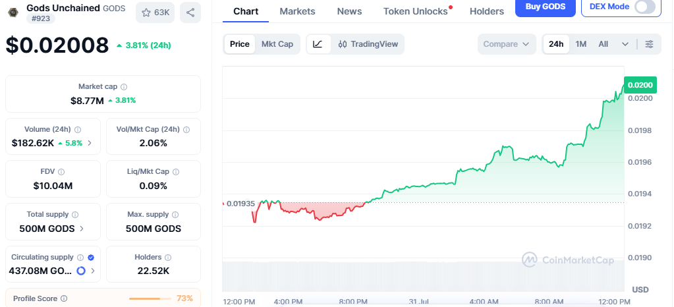Select Mkt Cap chart view
This screenshot has height=307, width=674.
click(277, 44)
